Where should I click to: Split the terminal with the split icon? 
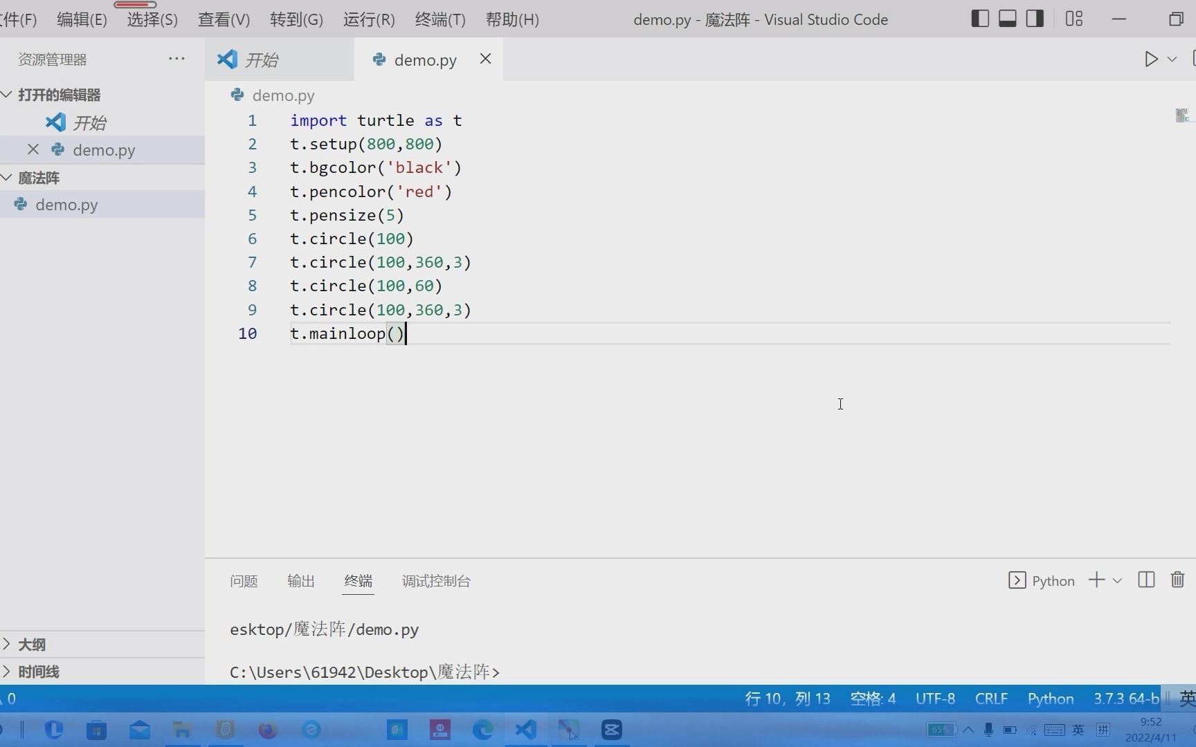[x=1146, y=580]
